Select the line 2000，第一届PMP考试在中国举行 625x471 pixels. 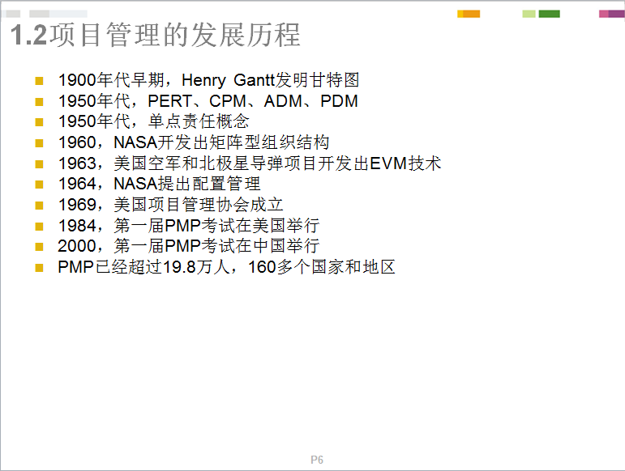[189, 246]
